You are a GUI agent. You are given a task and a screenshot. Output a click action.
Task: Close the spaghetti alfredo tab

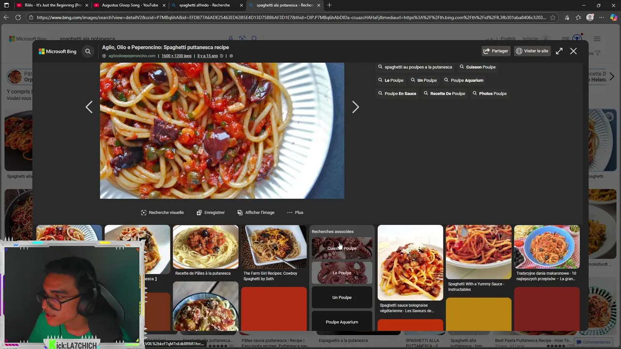click(241, 5)
